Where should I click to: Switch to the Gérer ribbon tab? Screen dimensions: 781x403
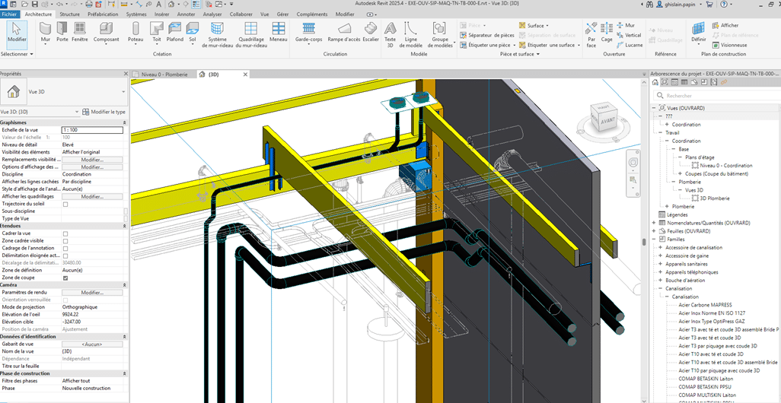[282, 14]
